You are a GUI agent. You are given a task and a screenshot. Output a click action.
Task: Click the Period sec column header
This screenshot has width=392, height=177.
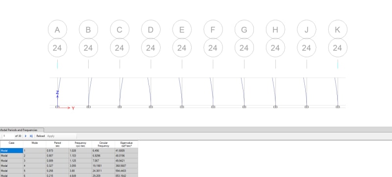[57, 144]
